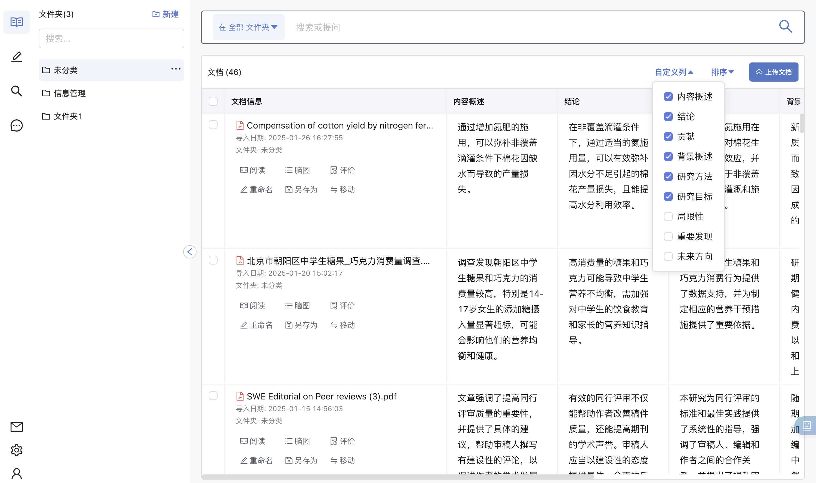Uncheck the 背景概述 column option
The image size is (816, 483).
tap(668, 157)
